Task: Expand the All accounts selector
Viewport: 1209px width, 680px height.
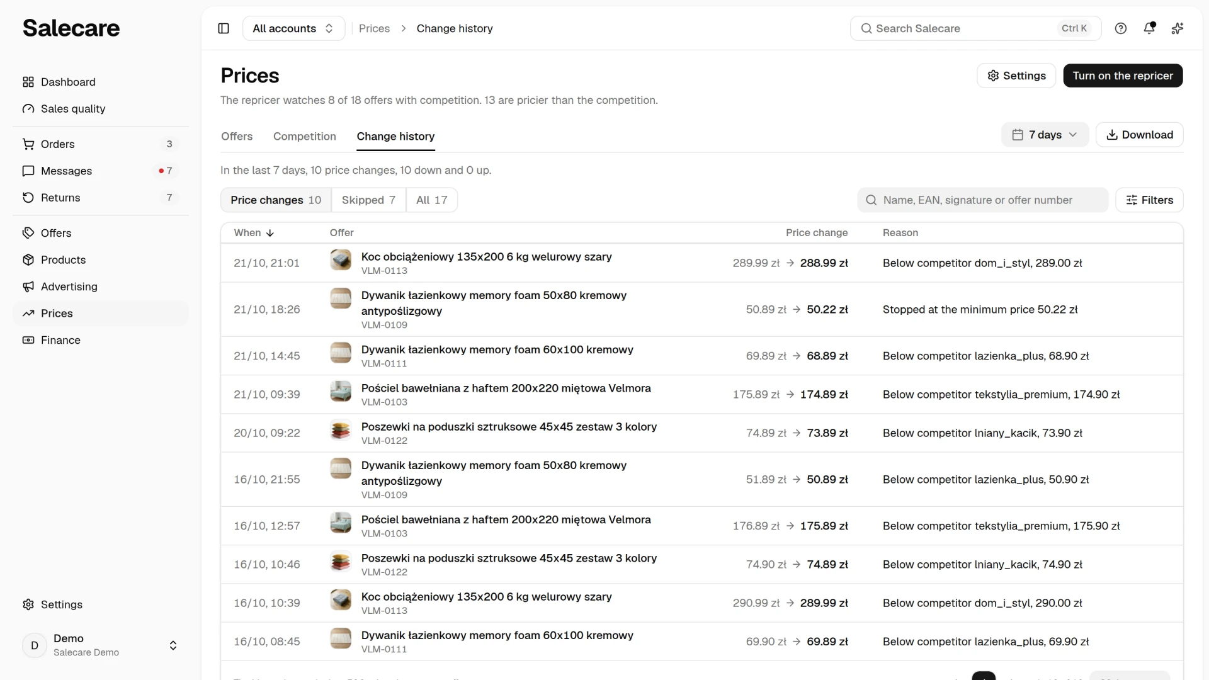Action: (x=293, y=28)
